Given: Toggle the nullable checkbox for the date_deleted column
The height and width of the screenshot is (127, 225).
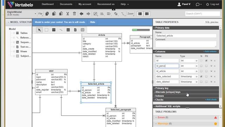Looking at the screenshot, I should pyautogui.click(x=201, y=81).
